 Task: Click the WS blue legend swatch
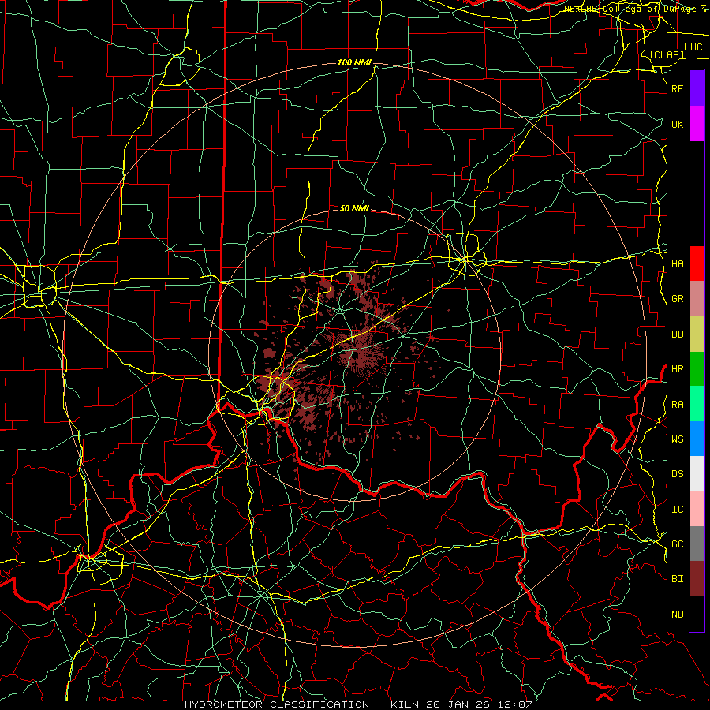[x=697, y=439]
